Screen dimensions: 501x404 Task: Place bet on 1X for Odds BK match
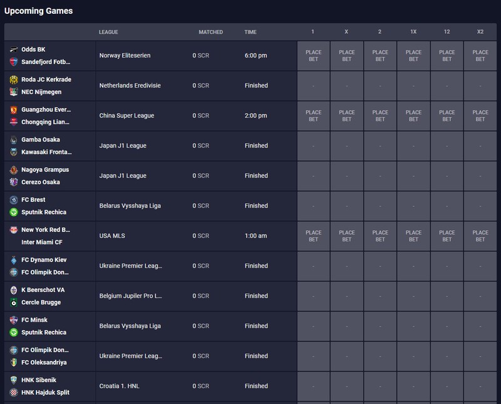pos(413,56)
